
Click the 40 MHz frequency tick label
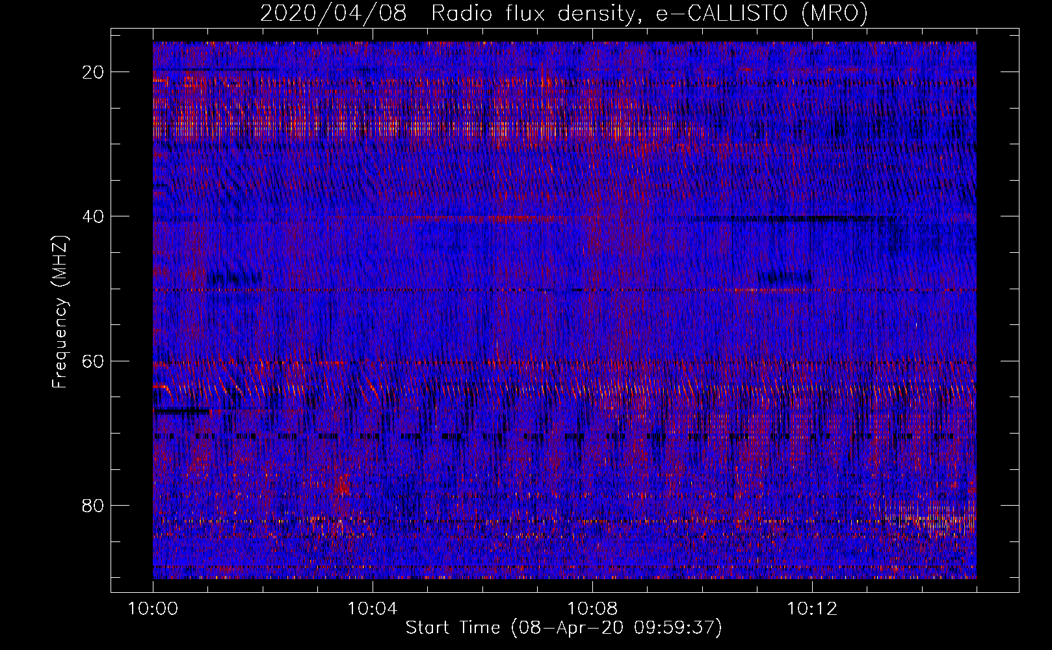tap(93, 216)
